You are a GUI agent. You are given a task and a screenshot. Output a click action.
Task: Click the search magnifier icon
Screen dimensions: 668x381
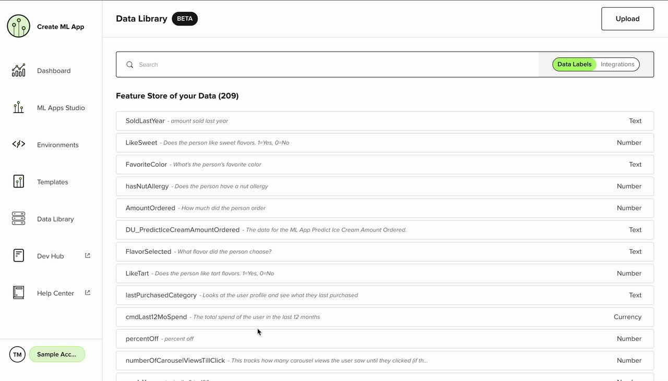pos(130,65)
